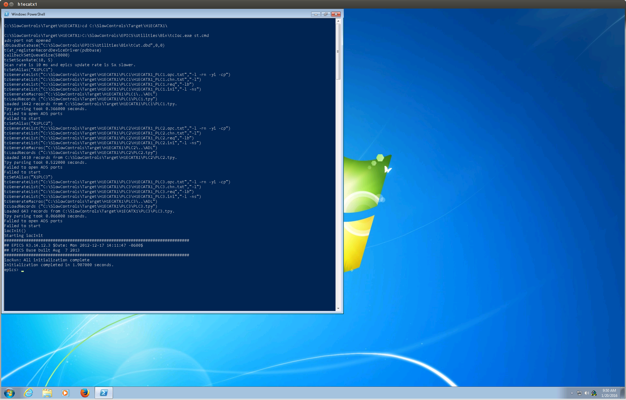Screen dimensions: 626x400
Task: Open the volume speaker tray icon
Action: 586,393
